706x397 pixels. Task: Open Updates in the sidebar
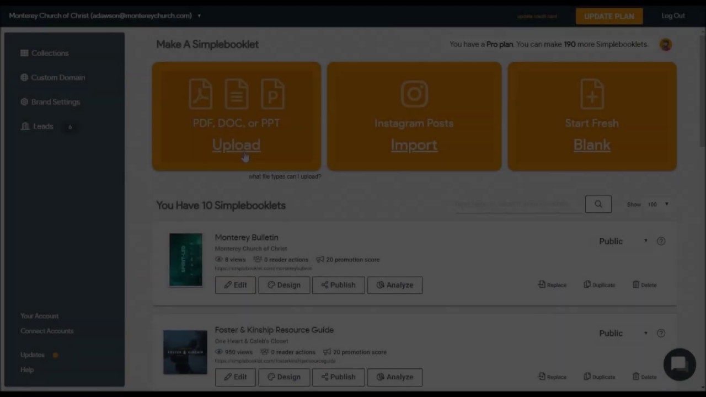pyautogui.click(x=33, y=355)
